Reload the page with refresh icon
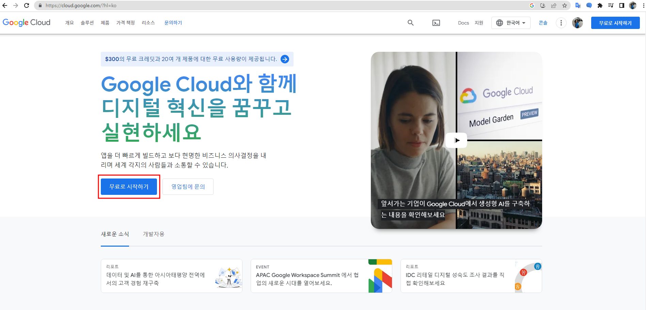 (27, 5)
